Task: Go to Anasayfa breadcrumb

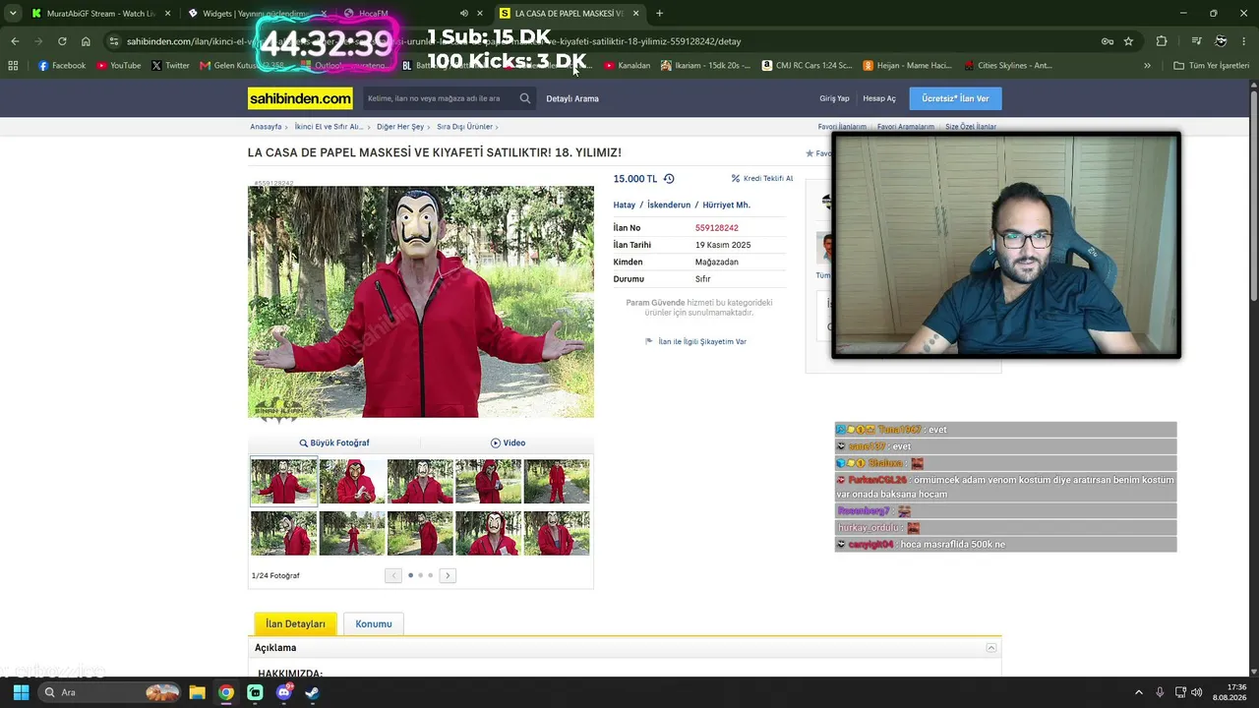Action: click(266, 127)
